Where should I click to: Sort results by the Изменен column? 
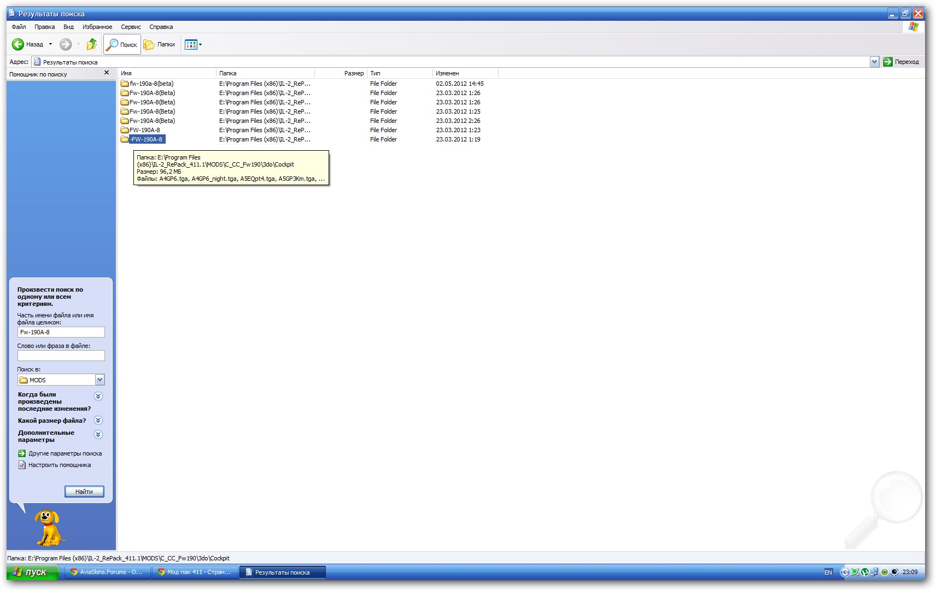[x=465, y=73]
